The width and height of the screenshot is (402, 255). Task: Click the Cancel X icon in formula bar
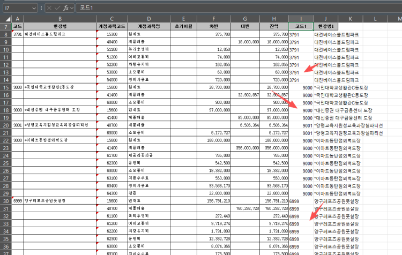click(50, 8)
